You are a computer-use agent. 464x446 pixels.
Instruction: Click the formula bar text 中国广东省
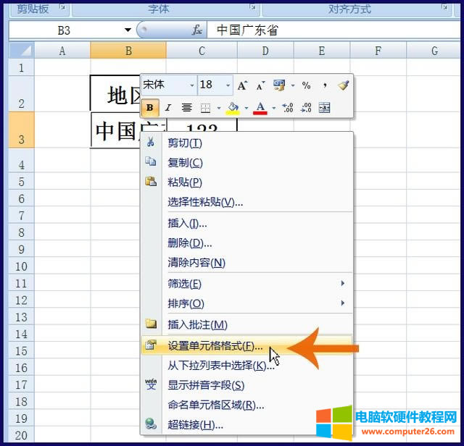click(x=247, y=30)
